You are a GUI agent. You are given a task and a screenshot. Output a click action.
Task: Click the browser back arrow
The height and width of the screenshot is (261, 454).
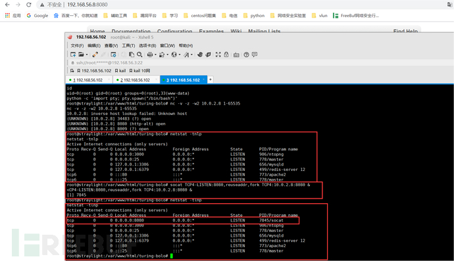click(7, 5)
